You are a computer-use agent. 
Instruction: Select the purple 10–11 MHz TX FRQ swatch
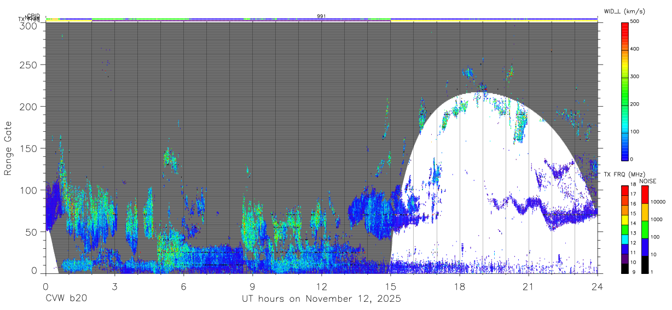pos(625,258)
